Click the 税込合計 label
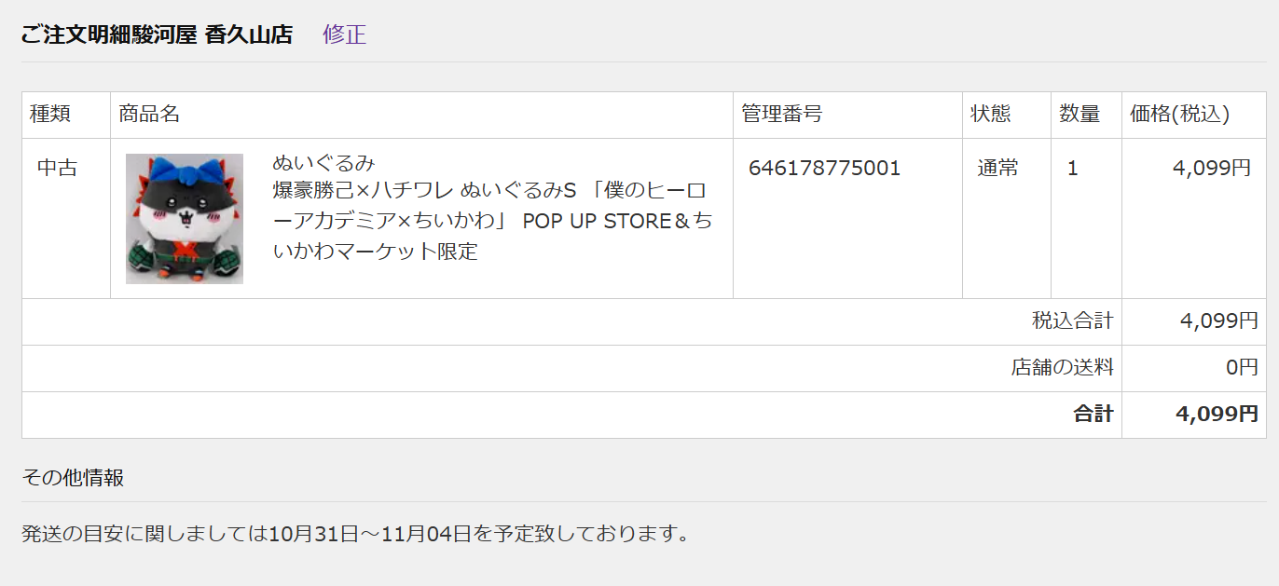 (1072, 321)
